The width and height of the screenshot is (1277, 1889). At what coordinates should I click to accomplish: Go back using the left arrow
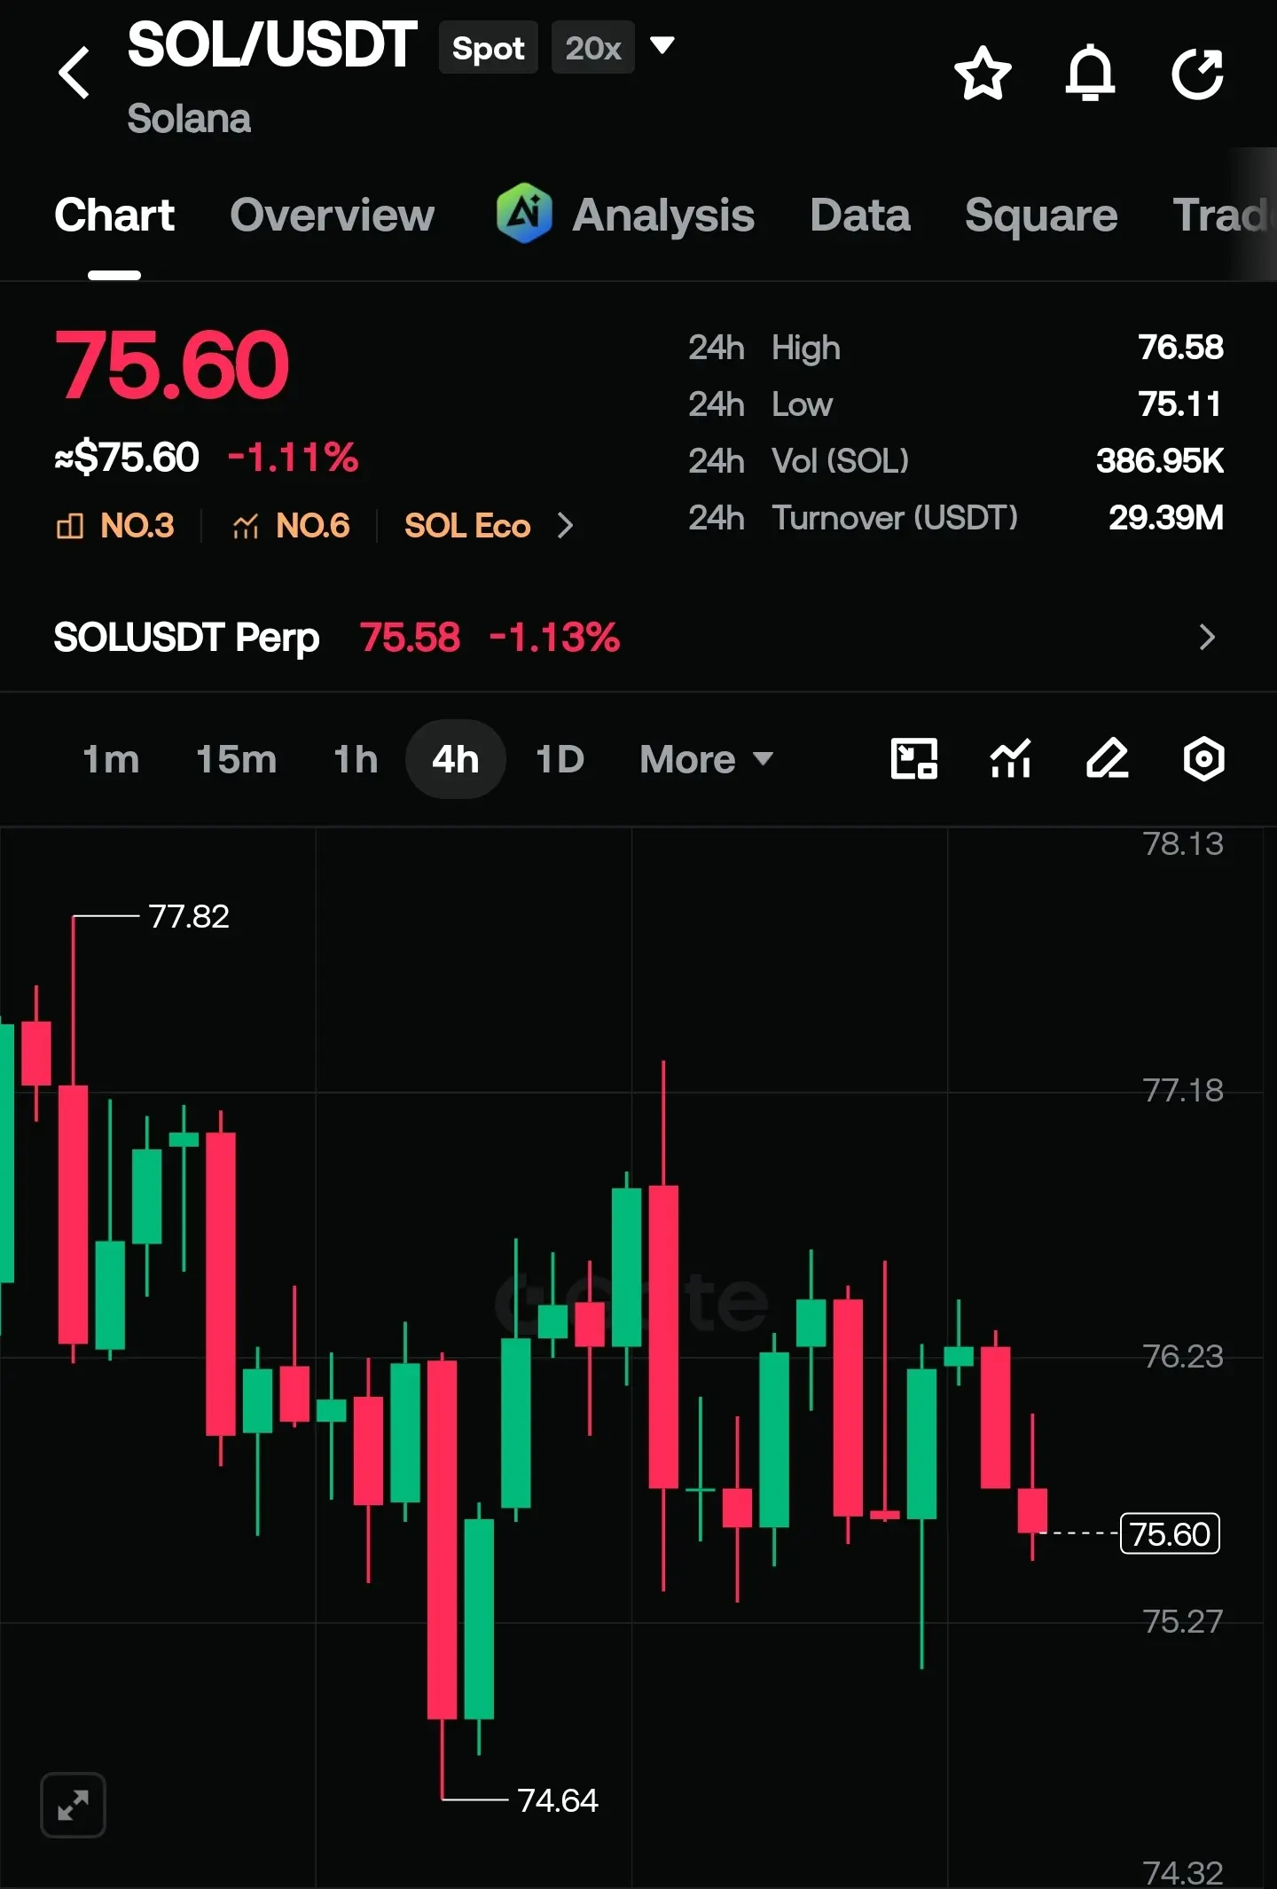coord(74,73)
